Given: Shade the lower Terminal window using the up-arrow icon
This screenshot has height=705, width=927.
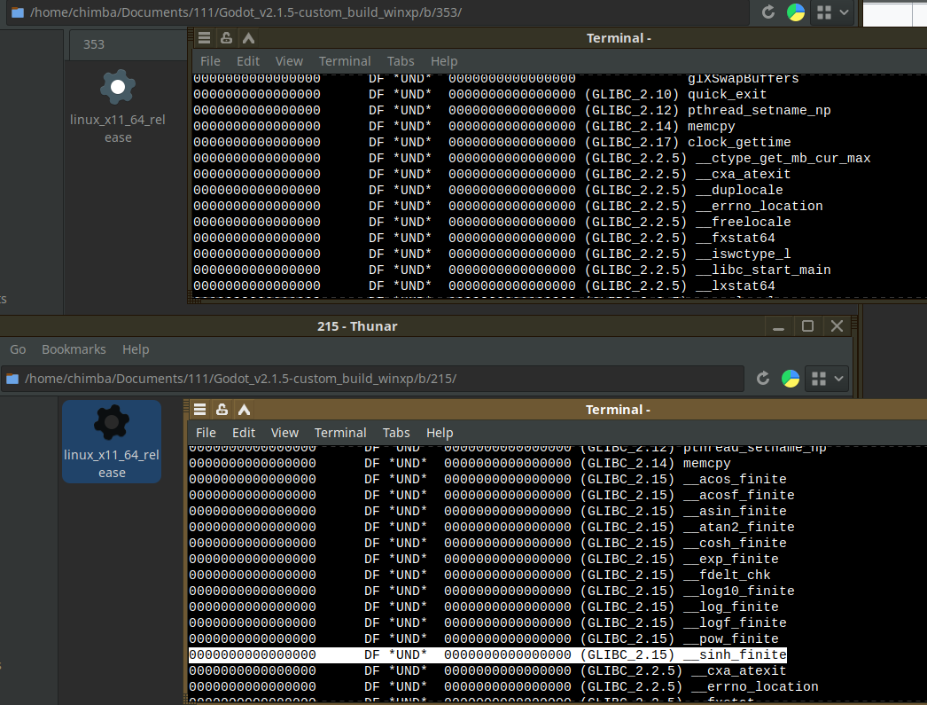Looking at the screenshot, I should 245,410.
